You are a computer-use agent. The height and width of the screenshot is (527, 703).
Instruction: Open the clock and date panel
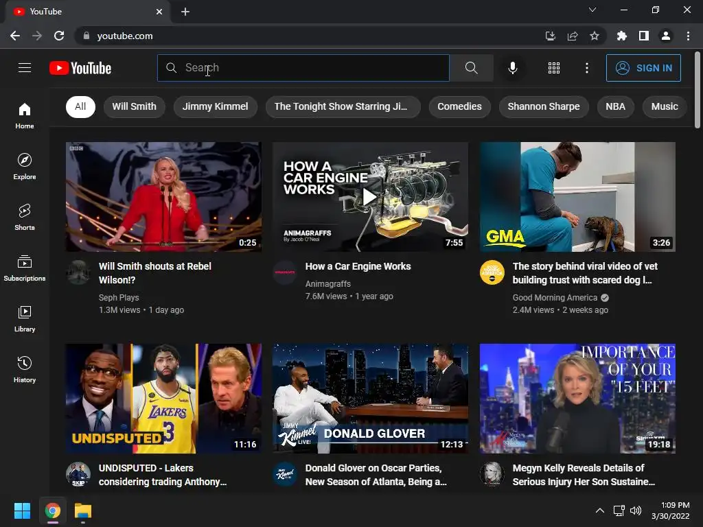pyautogui.click(x=670, y=511)
